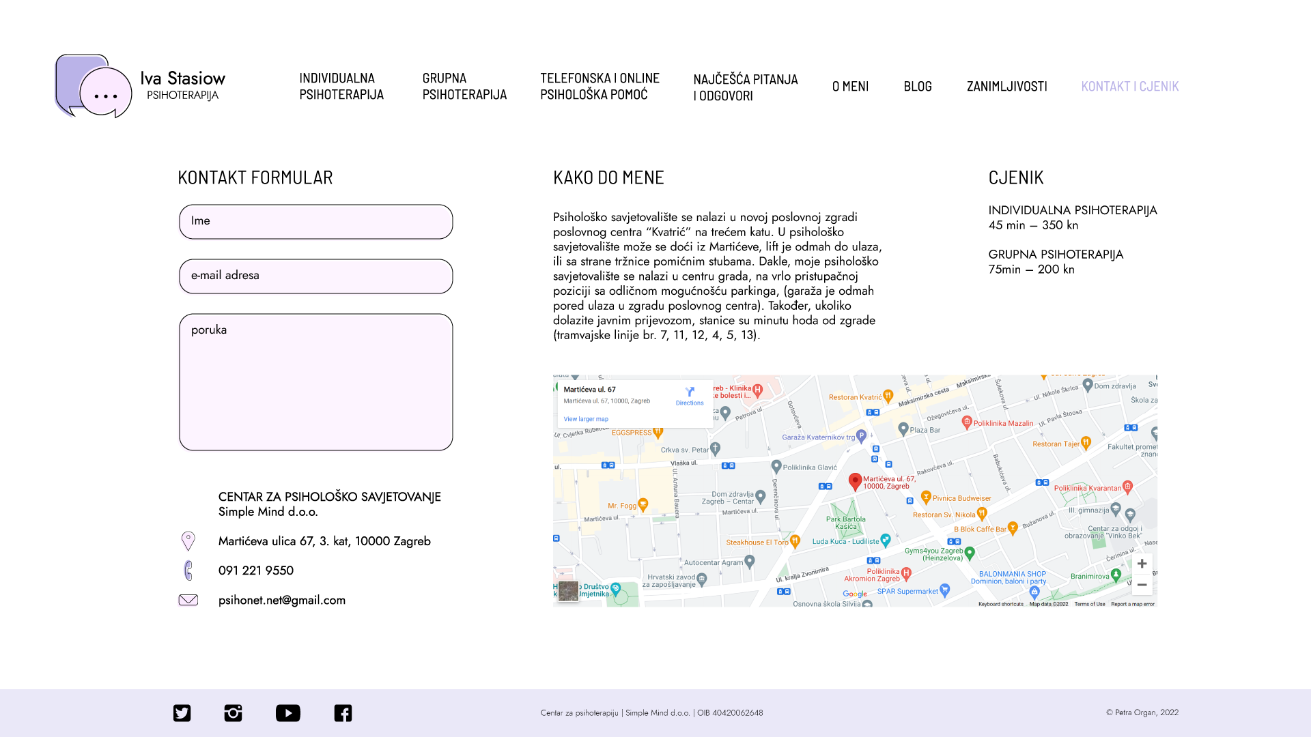
Task: Open the Instagram icon in footer
Action: coord(233,713)
